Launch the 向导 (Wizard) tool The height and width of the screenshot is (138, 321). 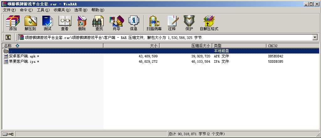(116, 23)
